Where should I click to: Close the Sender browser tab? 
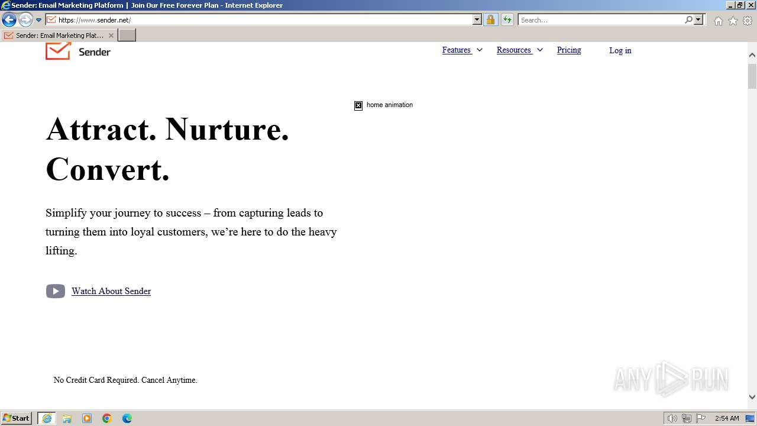coord(111,35)
